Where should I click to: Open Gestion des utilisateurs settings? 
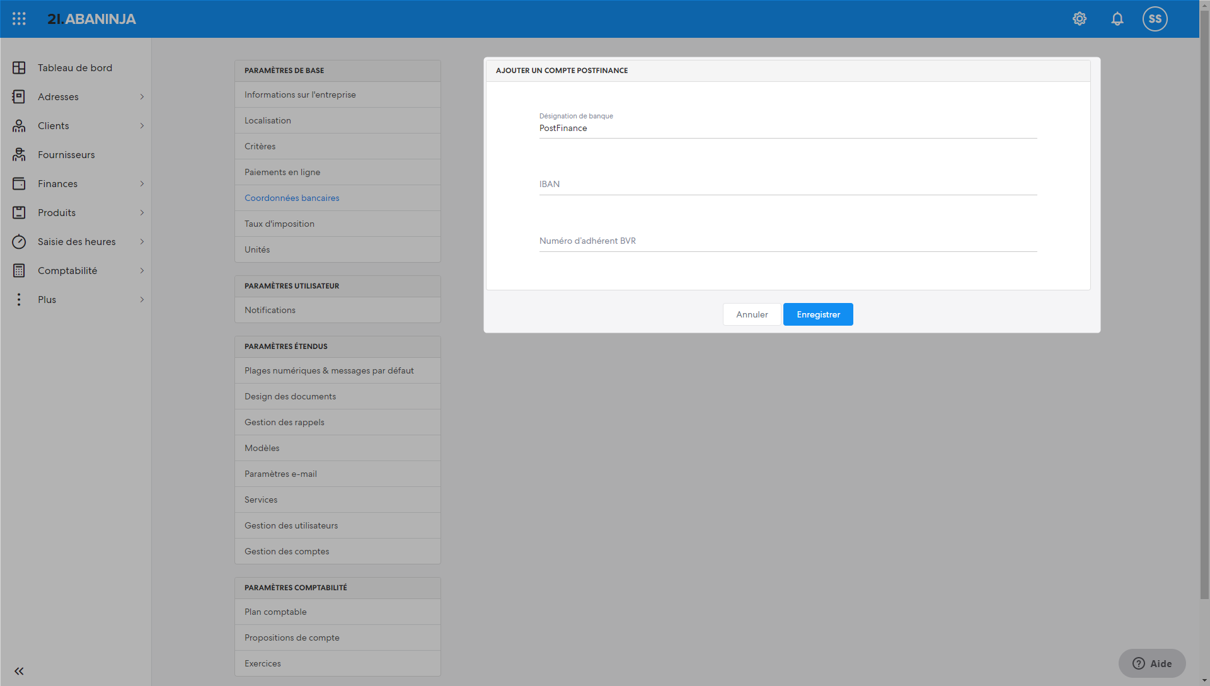click(337, 525)
